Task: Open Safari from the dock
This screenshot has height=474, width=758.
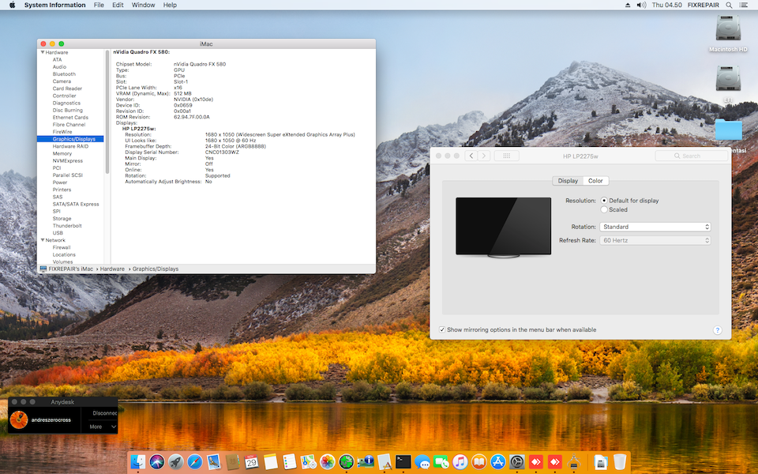Action: click(194, 462)
